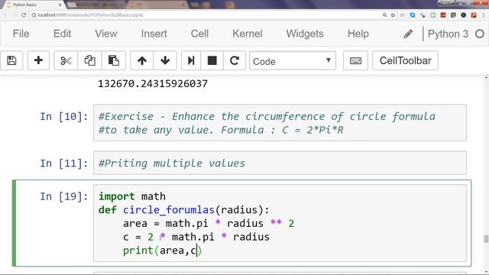This screenshot has width=489, height=275.
Task: Open the command palette keyboard icon
Action: (355, 60)
